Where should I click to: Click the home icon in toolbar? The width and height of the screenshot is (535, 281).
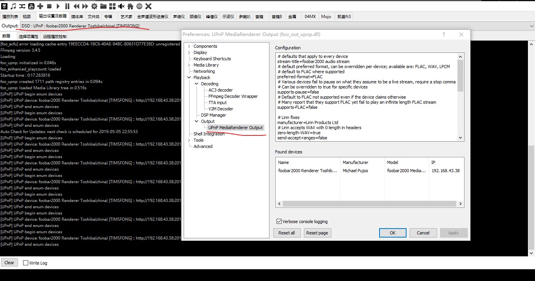point(130,6)
